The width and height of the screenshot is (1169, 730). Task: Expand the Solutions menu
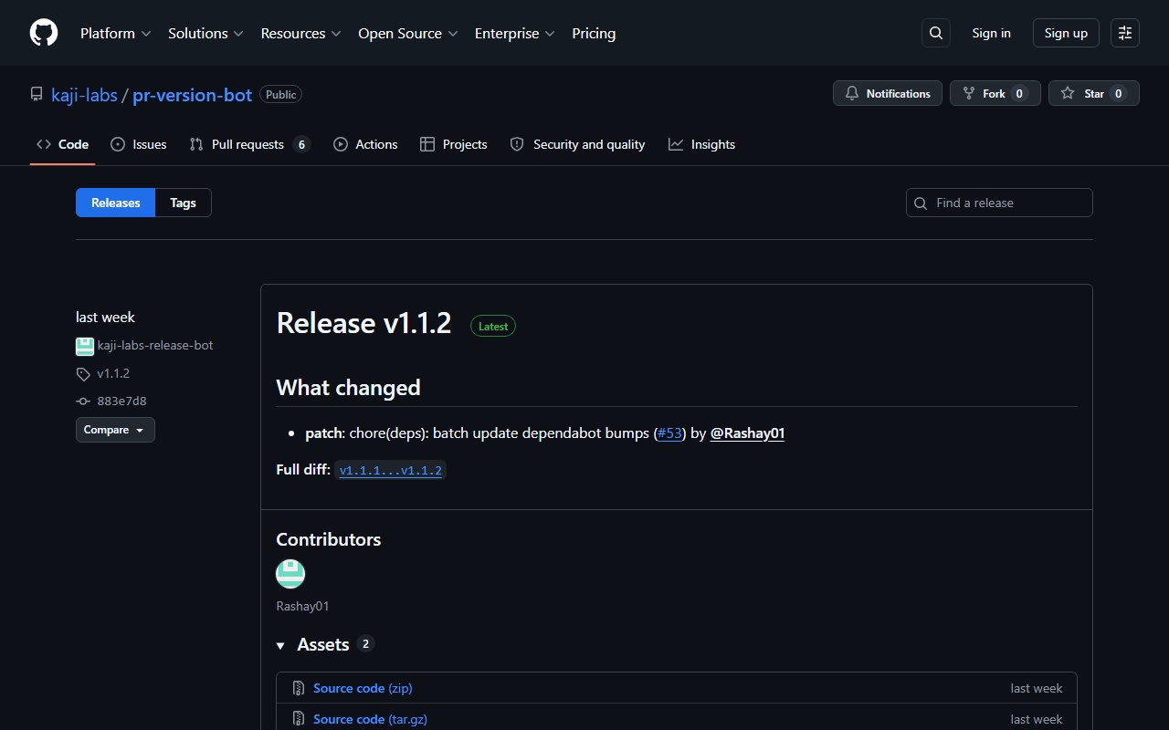pos(206,33)
